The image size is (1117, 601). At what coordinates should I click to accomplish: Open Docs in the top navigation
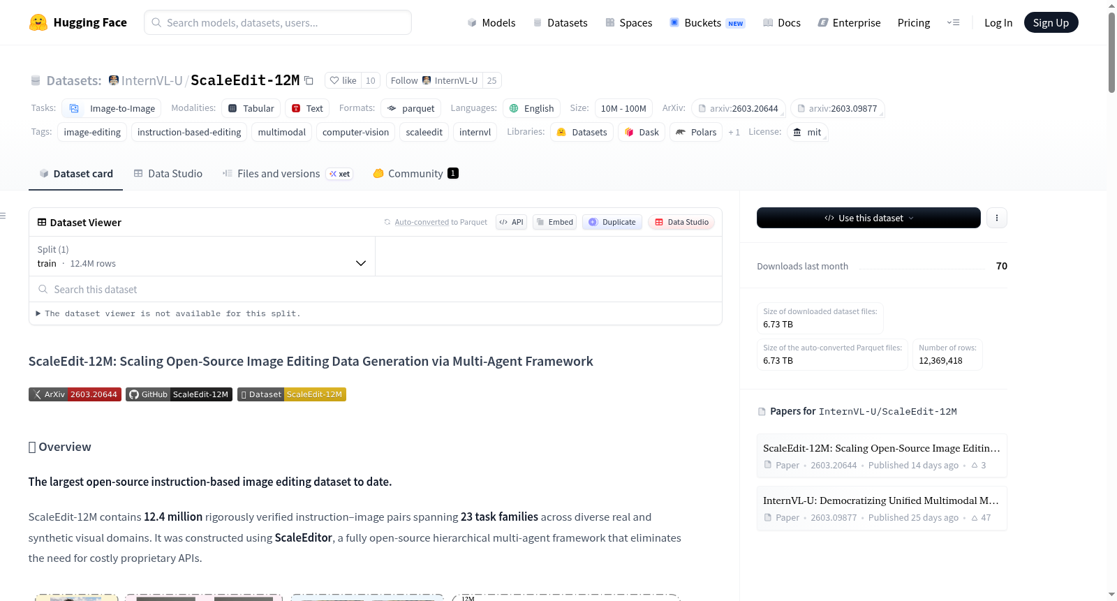(x=782, y=22)
